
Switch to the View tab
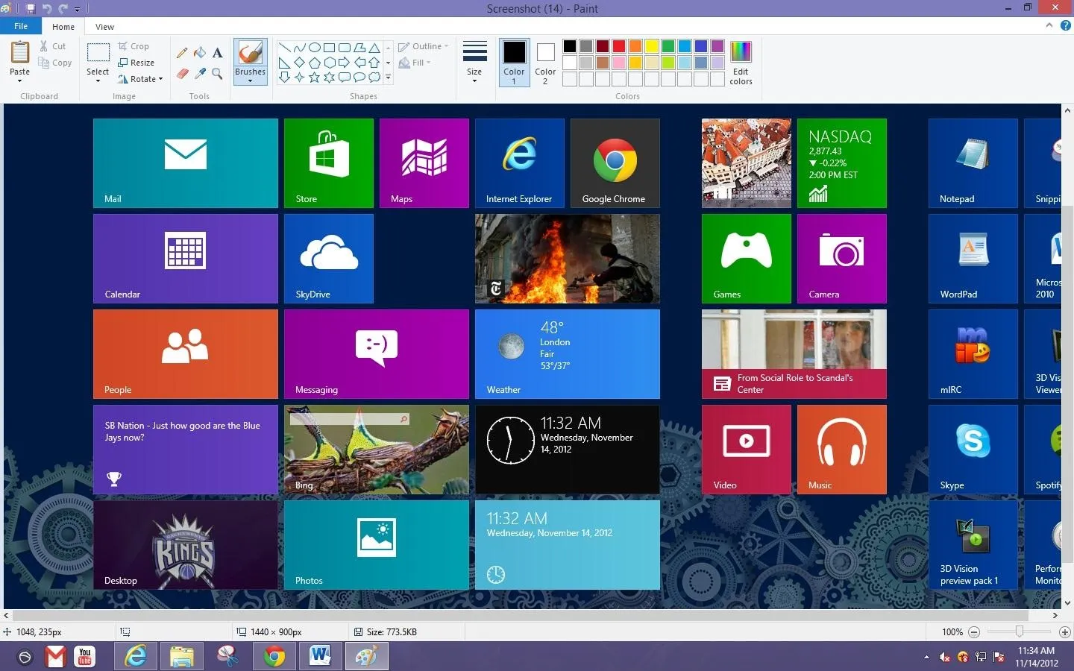coord(104,27)
